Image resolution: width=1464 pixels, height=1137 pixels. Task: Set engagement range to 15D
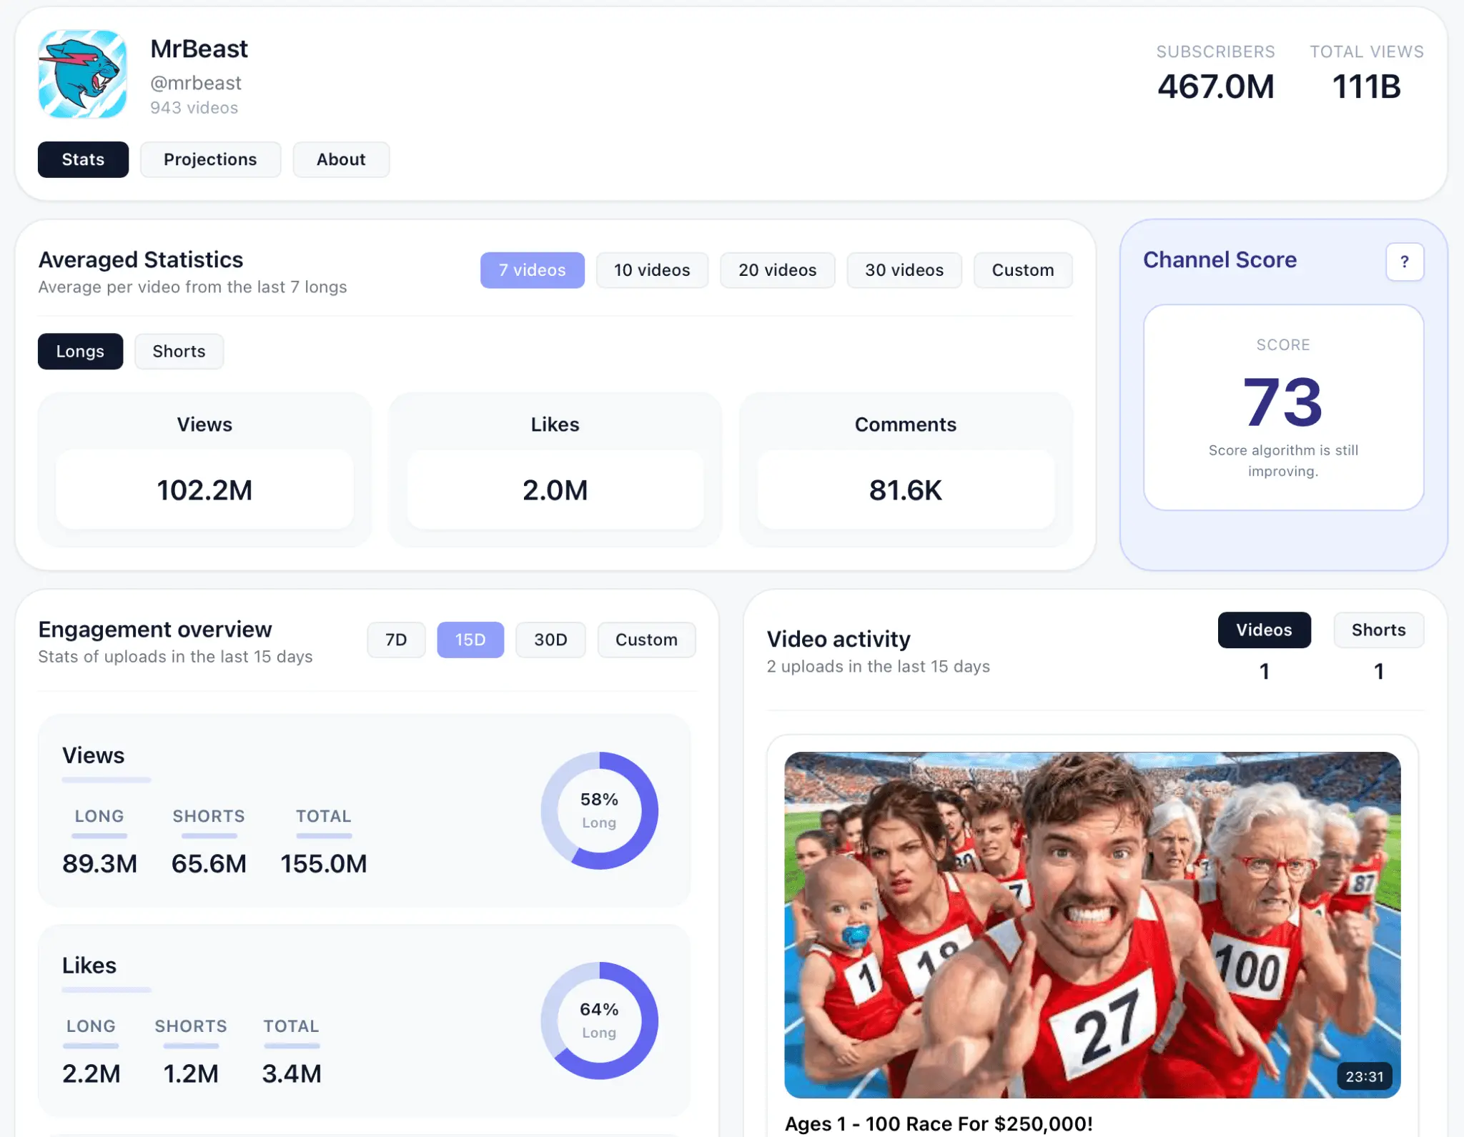[470, 640]
